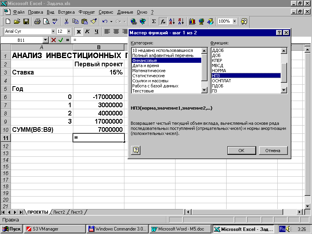Click the category list scrollbar thumb

[x=204, y=67]
